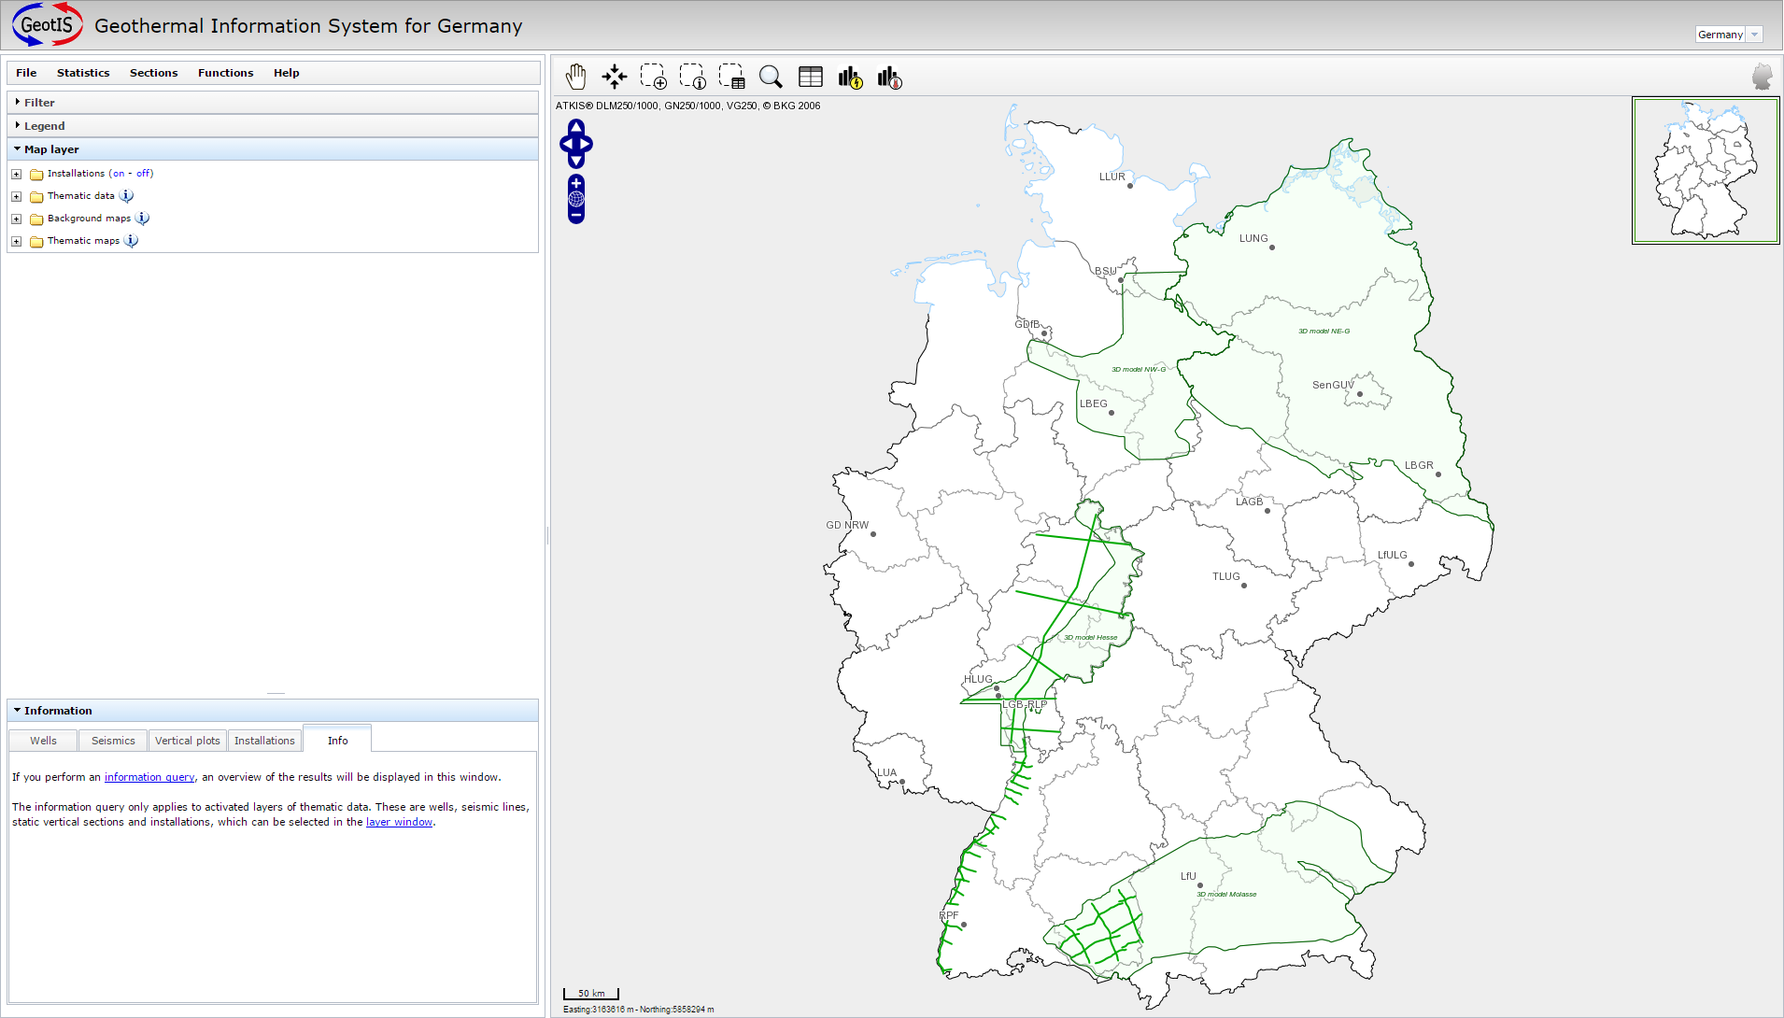Click the globe full-extent button
The height and width of the screenshot is (1018, 1784).
point(576,199)
